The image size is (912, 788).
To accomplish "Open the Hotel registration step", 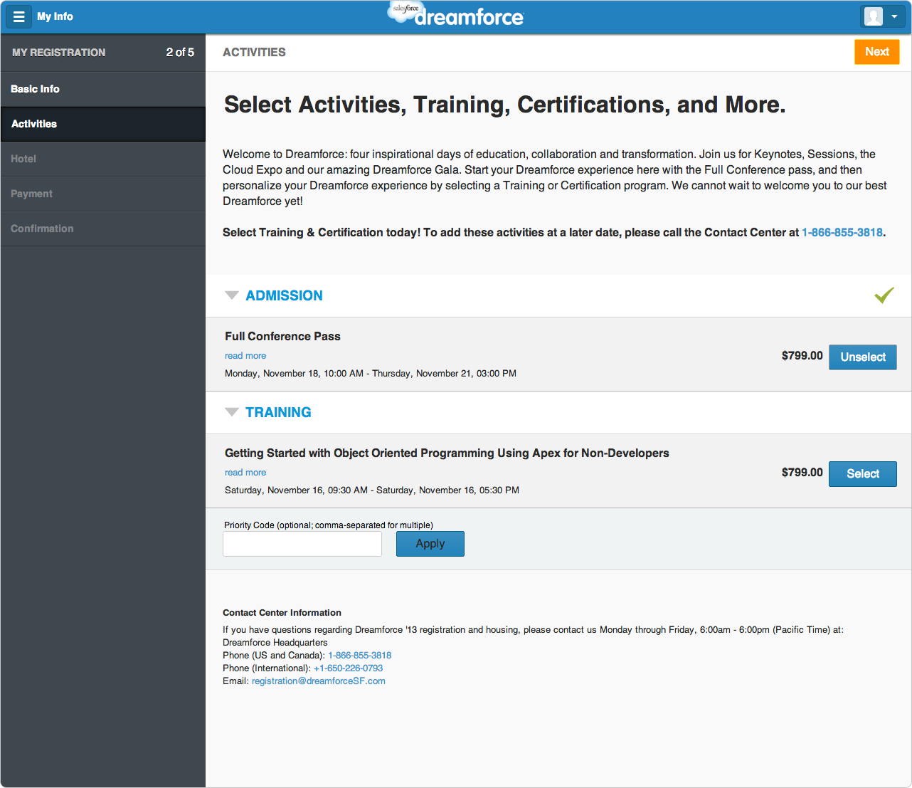I will [x=103, y=159].
